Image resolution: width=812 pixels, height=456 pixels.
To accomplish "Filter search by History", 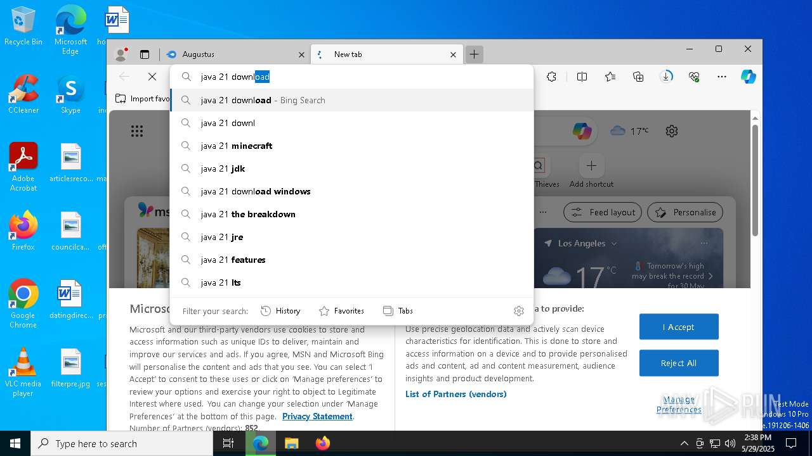I will (x=280, y=311).
